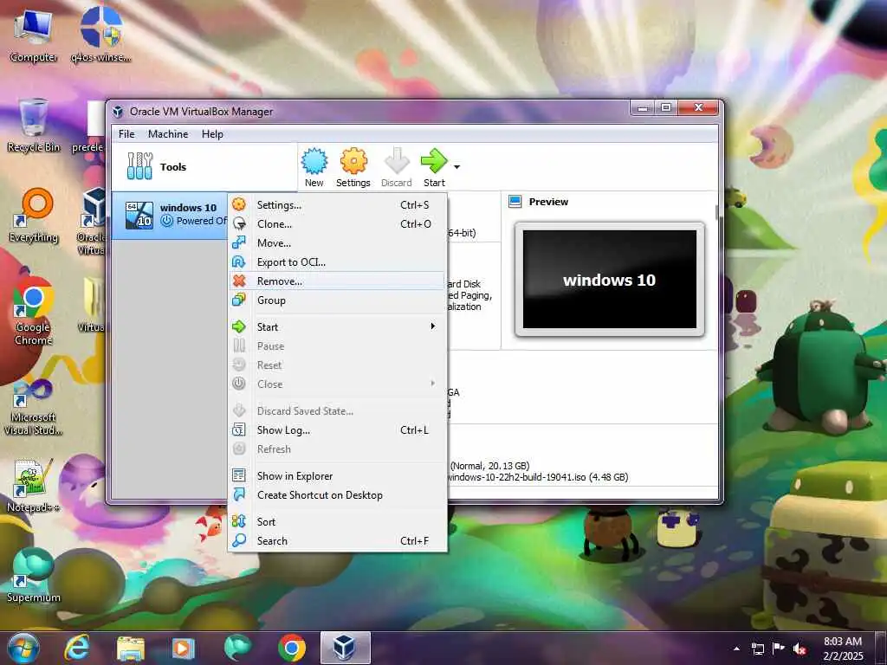Screen dimensions: 887x665
Task: Click Remove... in the context menu
Action: [x=338, y=281]
